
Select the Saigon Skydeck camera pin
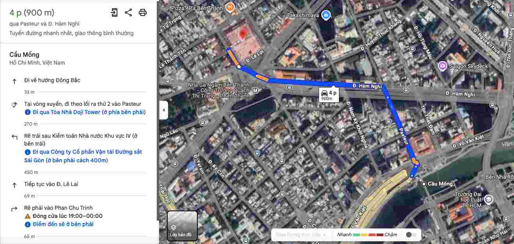[x=442, y=66]
